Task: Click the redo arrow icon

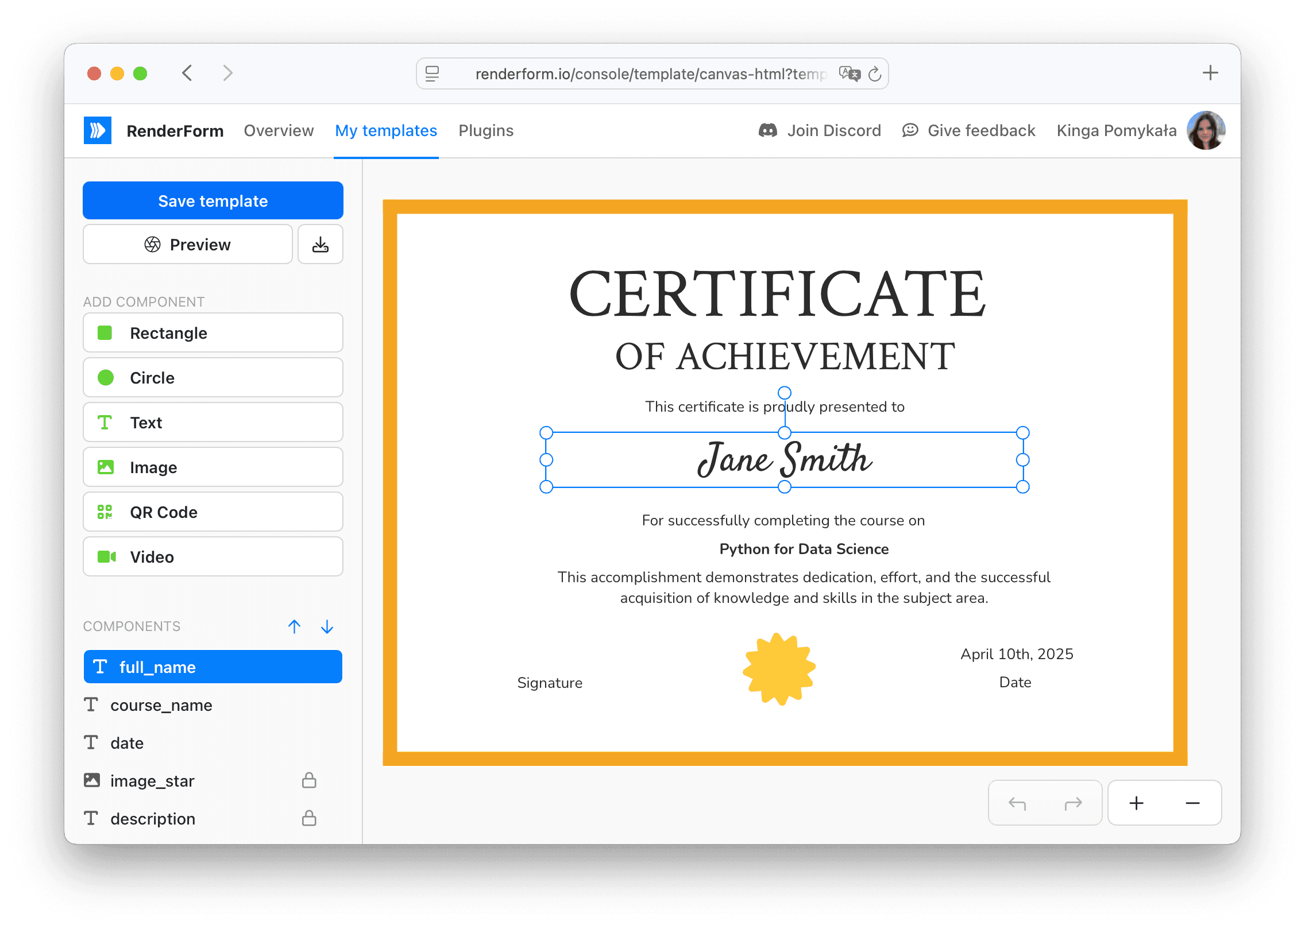Action: point(1072,803)
